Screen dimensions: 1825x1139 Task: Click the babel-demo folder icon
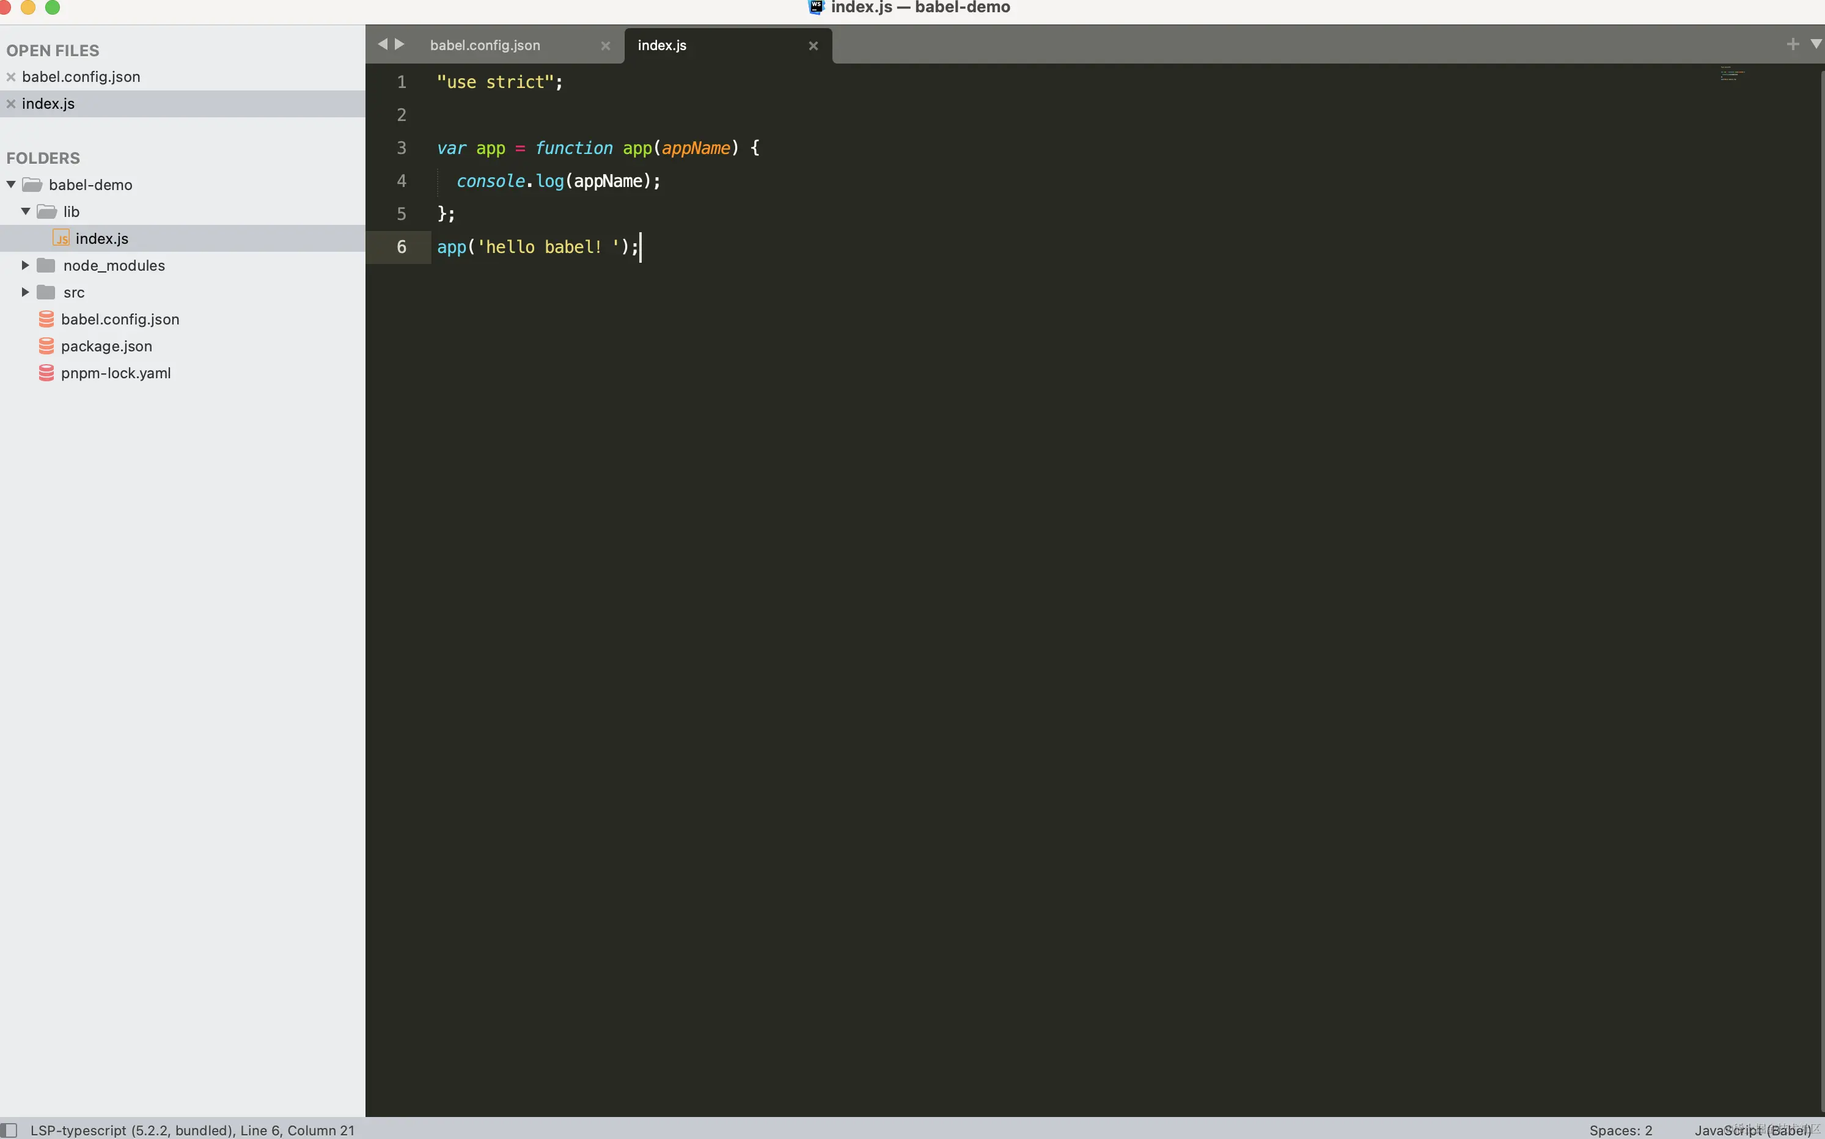pos(32,185)
